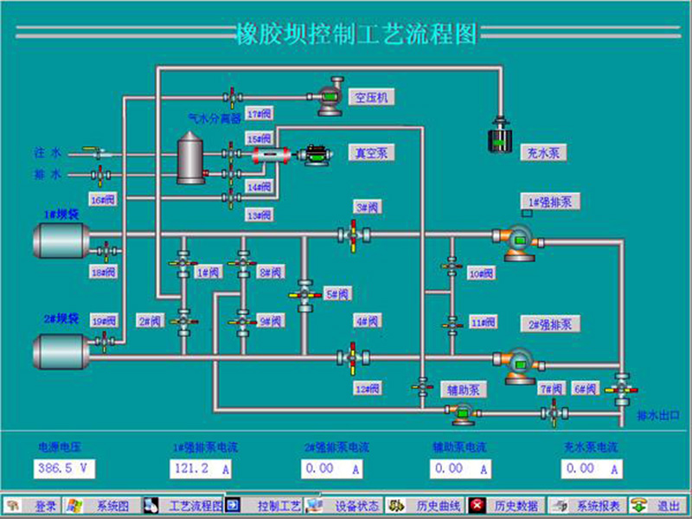Click the 退出 exit button
Viewport: 692px width, 519px height.
(x=658, y=505)
